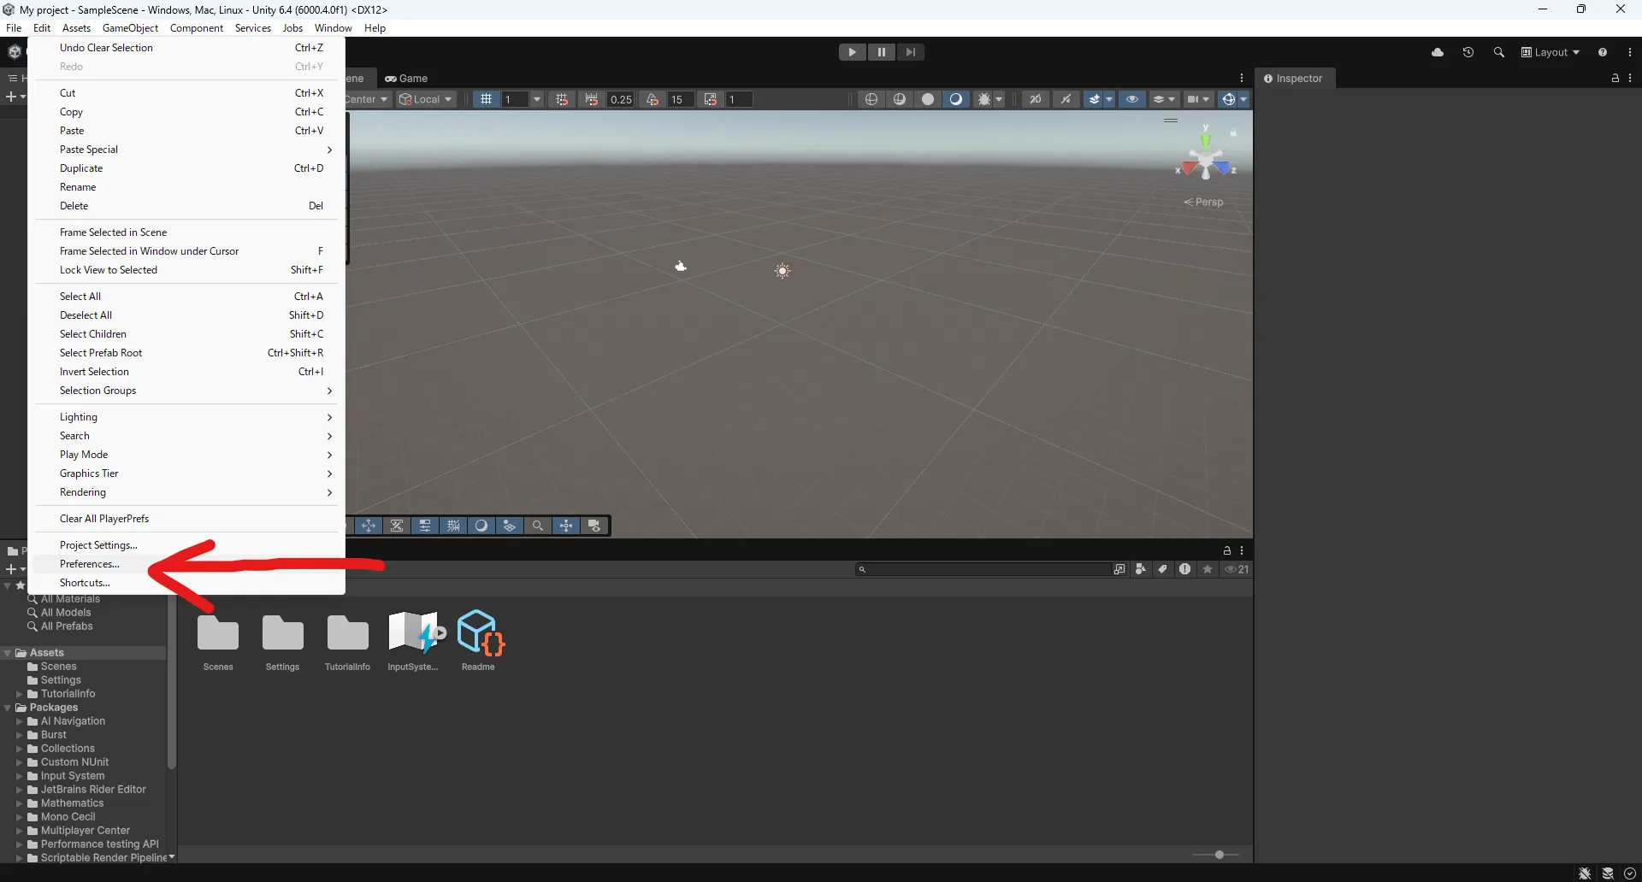Image resolution: width=1642 pixels, height=882 pixels.
Task: Click the Step button next to Pause
Action: [911, 52]
